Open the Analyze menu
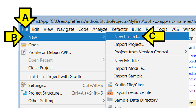Screen dimensions: 196x108 pyautogui.click(x=100, y=30)
